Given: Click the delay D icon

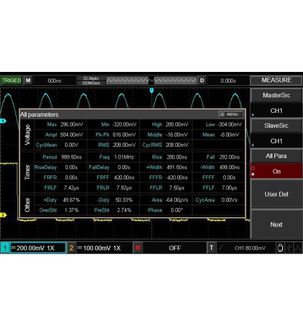Looking at the screenshot, I should (x=202, y=80).
